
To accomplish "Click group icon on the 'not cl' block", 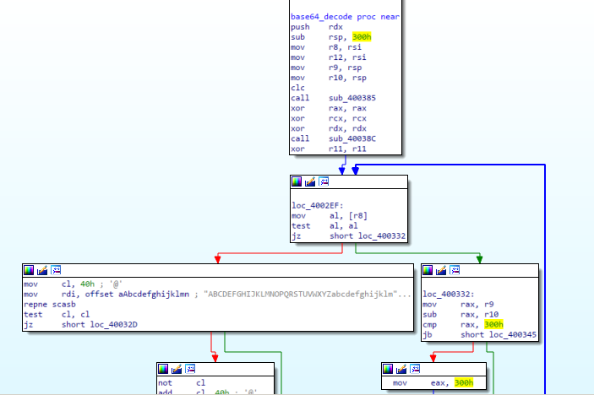I will coord(190,369).
